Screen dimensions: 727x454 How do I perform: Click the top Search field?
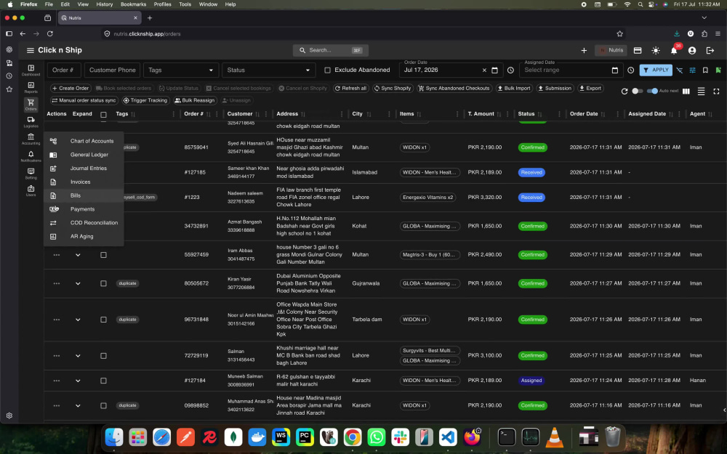coord(330,50)
